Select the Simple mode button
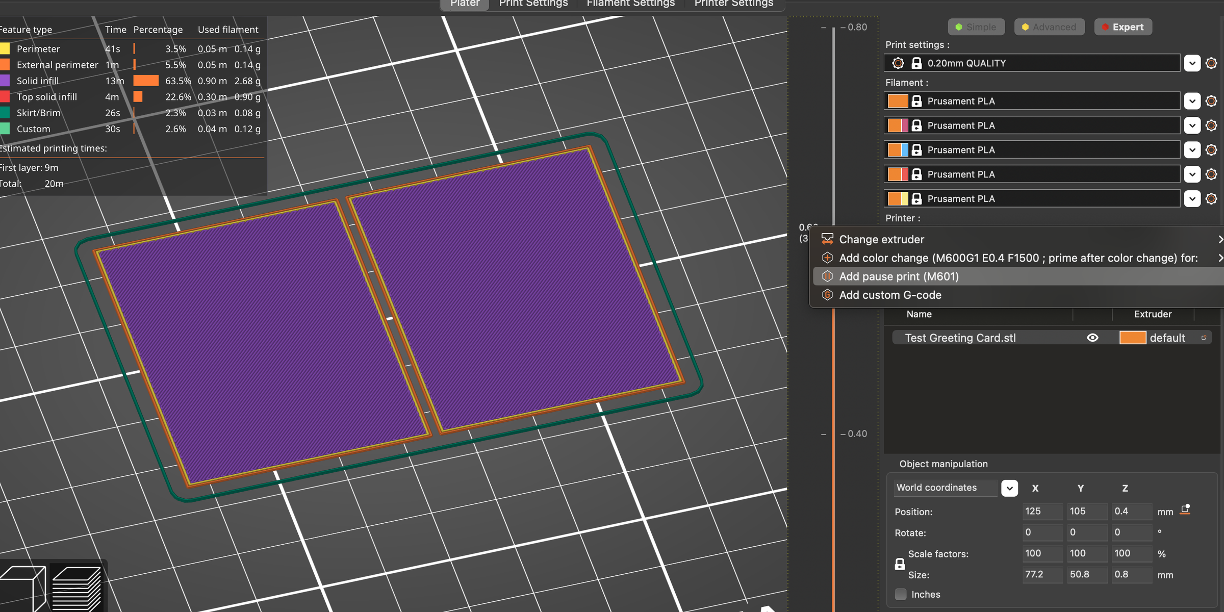This screenshot has width=1224, height=612. [976, 27]
